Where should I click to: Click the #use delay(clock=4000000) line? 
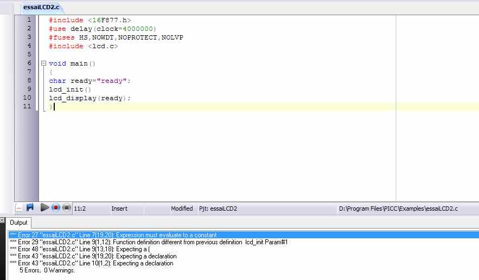[x=103, y=29]
